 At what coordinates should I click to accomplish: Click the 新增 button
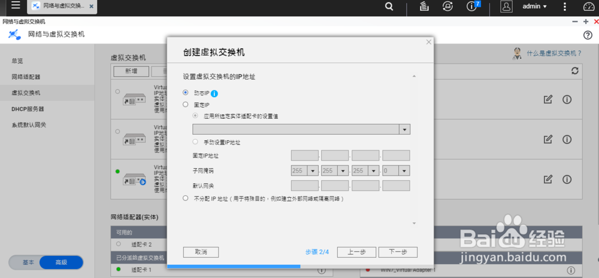(x=131, y=71)
